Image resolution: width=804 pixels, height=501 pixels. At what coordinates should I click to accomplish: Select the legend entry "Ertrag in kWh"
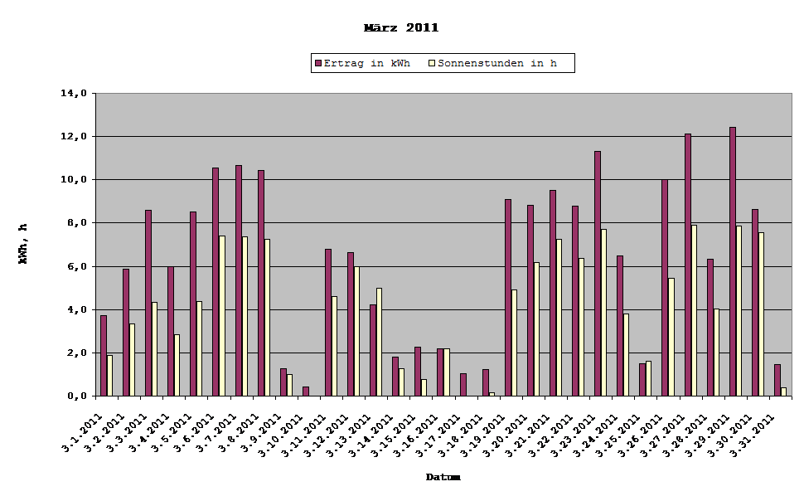(x=367, y=62)
